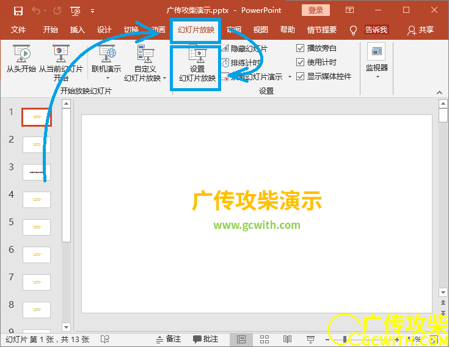
Task: Select slide 4 thumbnail
Action: point(37,200)
